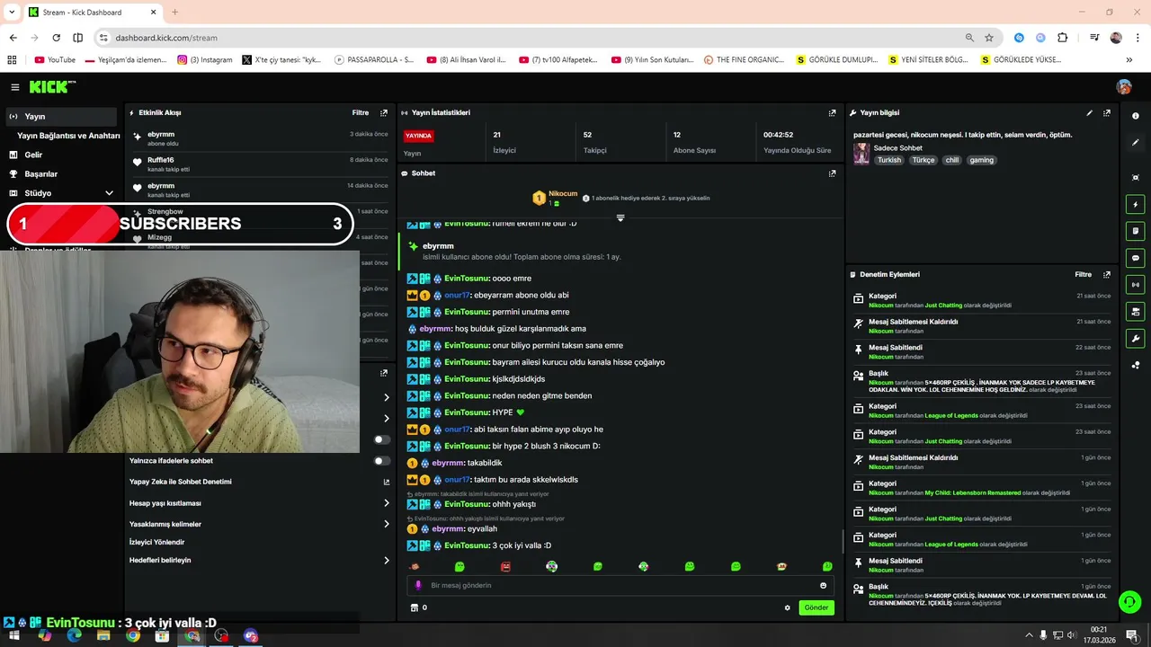Image resolution: width=1151 pixels, height=647 pixels.
Task: Toggle the stream preview panel icon
Action: pos(1136,312)
